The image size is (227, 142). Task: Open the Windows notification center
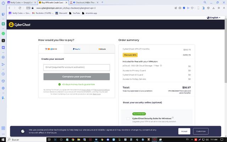coord(222,140)
